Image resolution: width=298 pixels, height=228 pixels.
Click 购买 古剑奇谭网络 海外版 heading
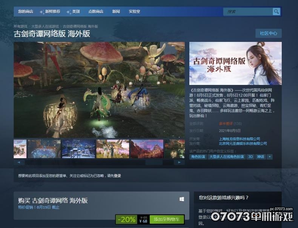[x=53, y=200]
